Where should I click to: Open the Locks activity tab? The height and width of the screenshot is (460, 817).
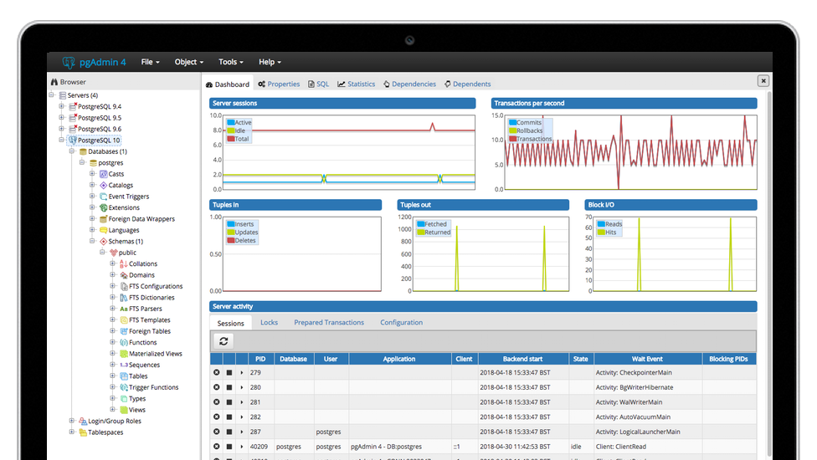(x=269, y=323)
